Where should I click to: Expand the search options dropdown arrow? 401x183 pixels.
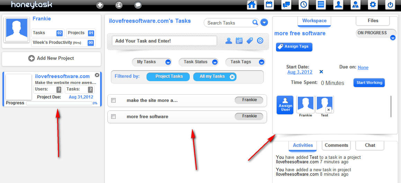pos(264,23)
